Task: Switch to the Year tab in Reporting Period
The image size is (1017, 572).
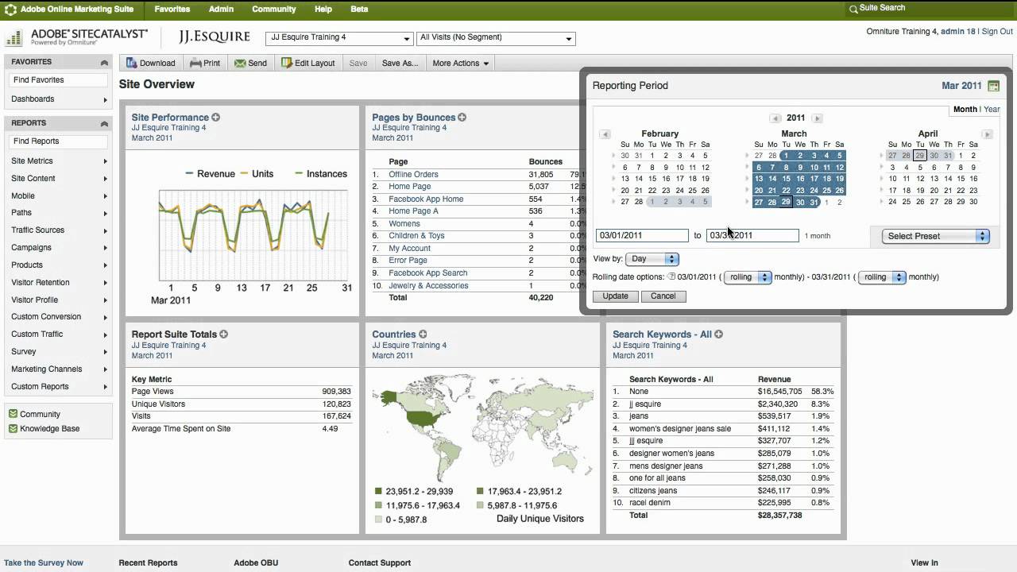Action: pos(993,110)
